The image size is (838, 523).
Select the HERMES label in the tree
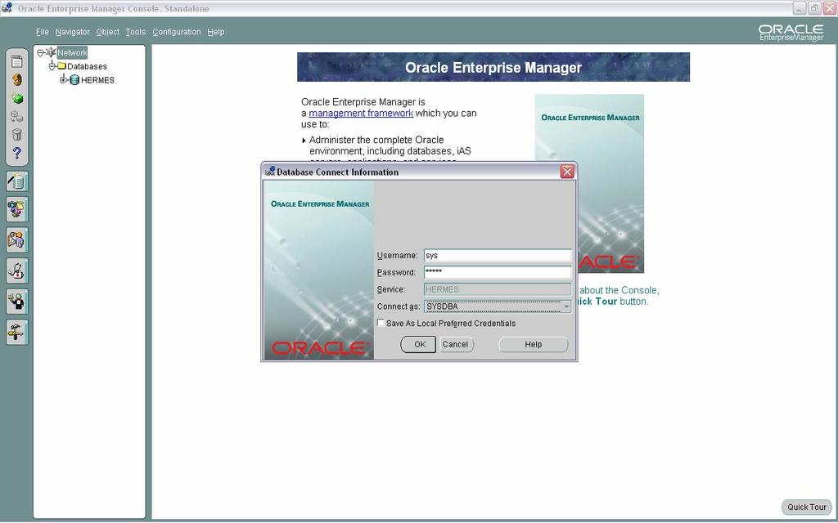tap(98, 80)
